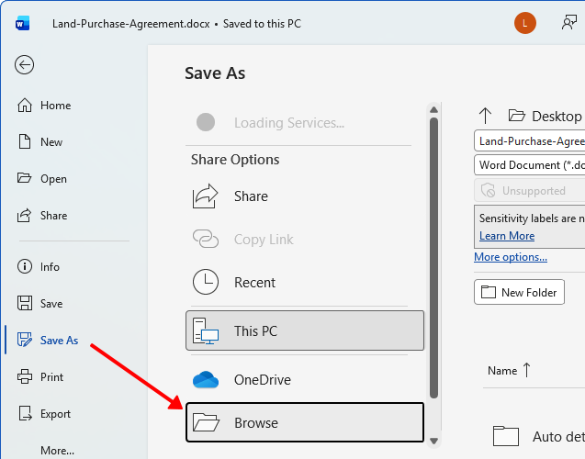The image size is (585, 459).
Task: Click the feedback person icon in title bar
Action: (569, 22)
